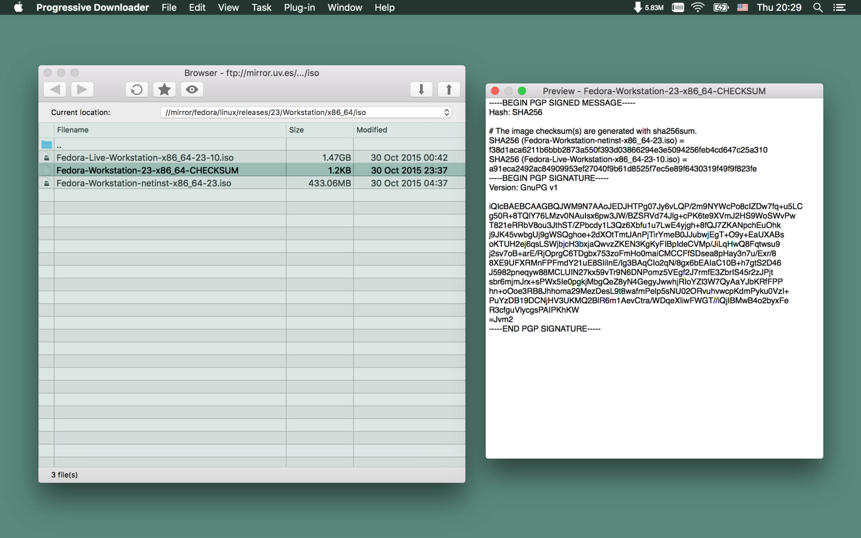Open the Progressive Downloader app menu
Image resolution: width=861 pixels, height=538 pixels.
click(92, 8)
